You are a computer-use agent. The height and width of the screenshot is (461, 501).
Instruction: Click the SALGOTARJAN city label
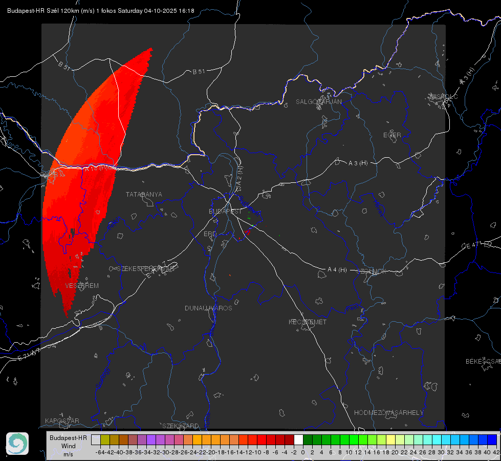point(318,102)
